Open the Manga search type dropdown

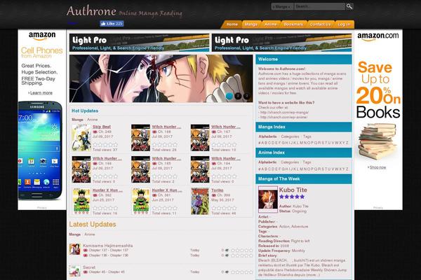click(282, 7)
